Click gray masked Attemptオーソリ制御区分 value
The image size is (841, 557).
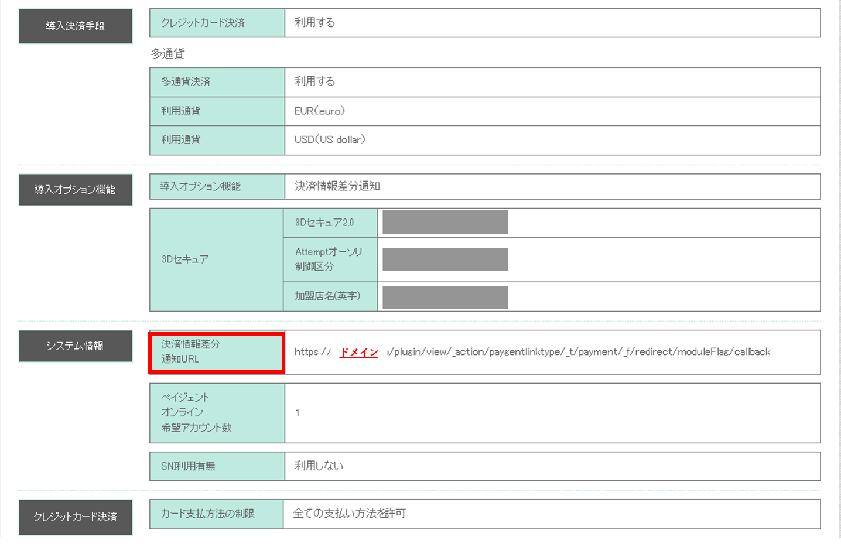click(x=445, y=259)
